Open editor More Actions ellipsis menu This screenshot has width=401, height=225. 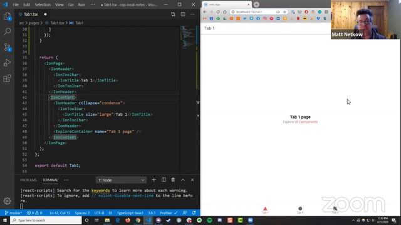(x=192, y=14)
